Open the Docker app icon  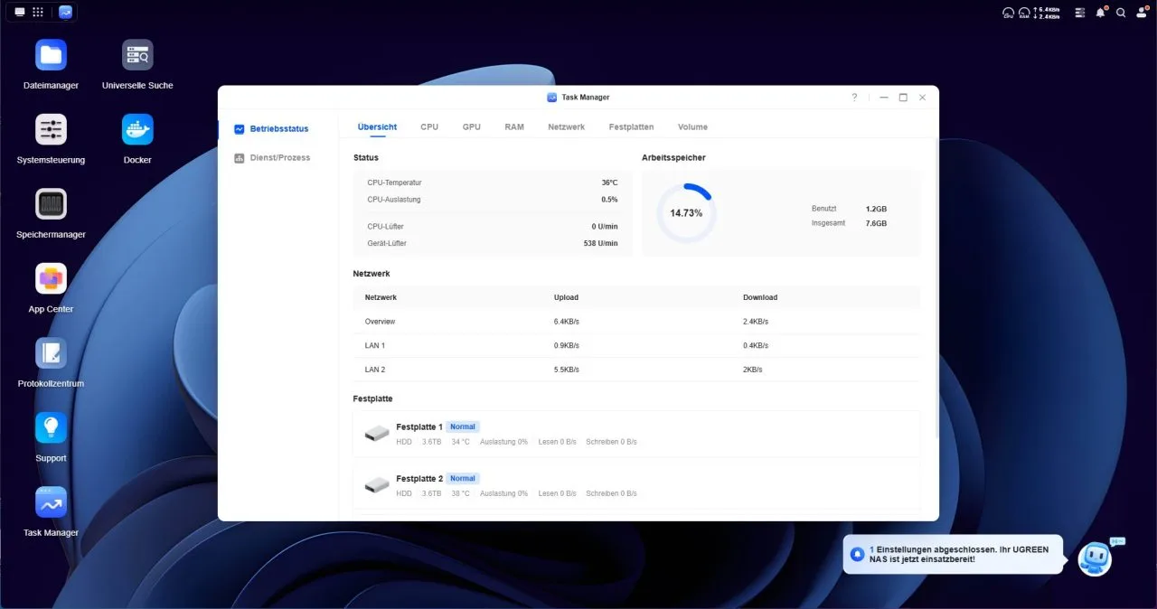coord(137,129)
